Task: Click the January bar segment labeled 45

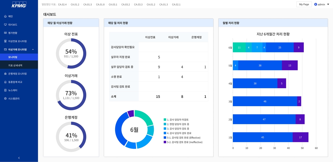Action: (x=262, y=137)
